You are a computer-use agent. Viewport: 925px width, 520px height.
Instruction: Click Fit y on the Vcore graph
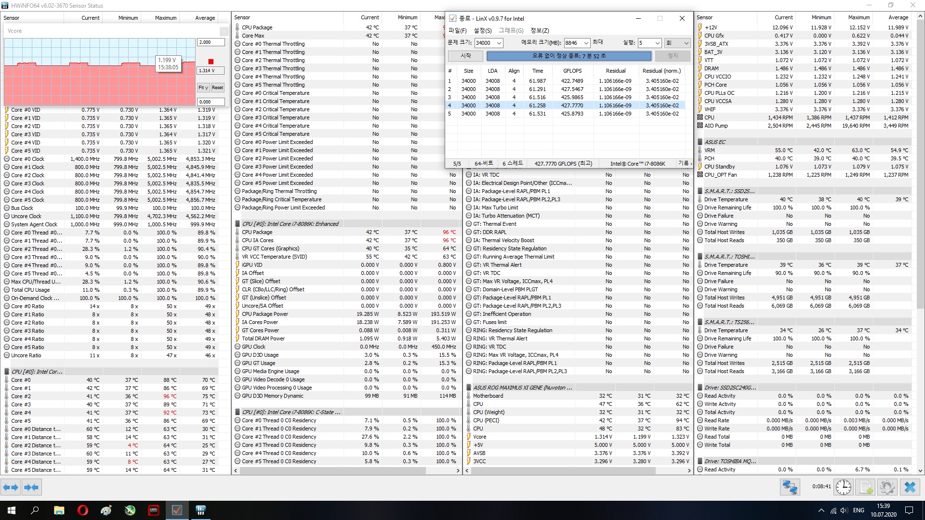203,88
